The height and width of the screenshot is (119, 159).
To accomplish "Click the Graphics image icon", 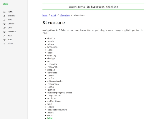I will [x=4, y=32].
